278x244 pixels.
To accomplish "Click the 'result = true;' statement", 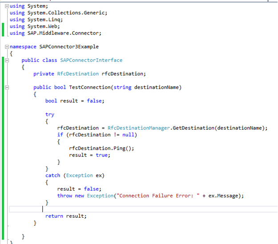I will point(89,155).
